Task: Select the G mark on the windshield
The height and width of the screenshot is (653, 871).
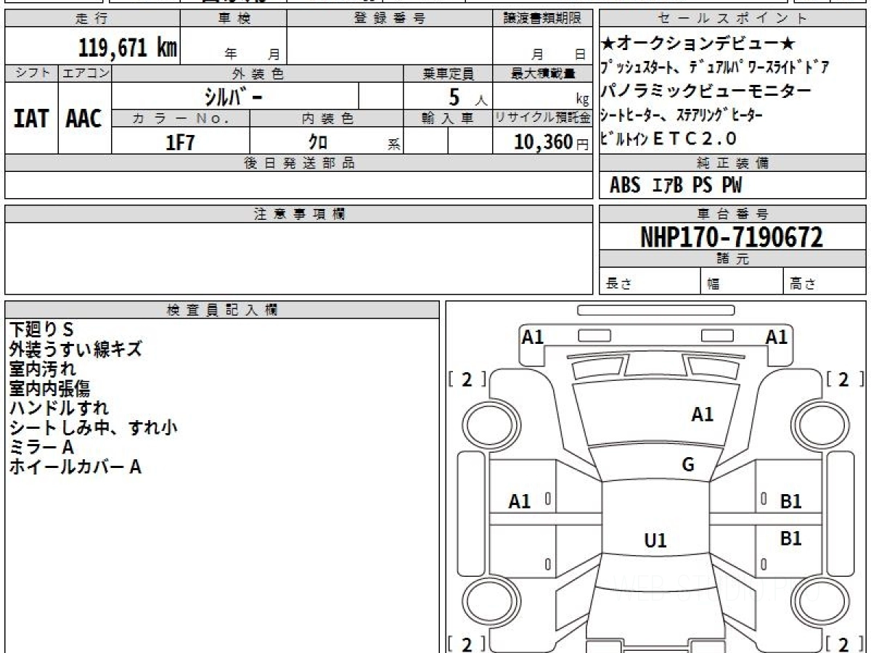Action: point(688,465)
